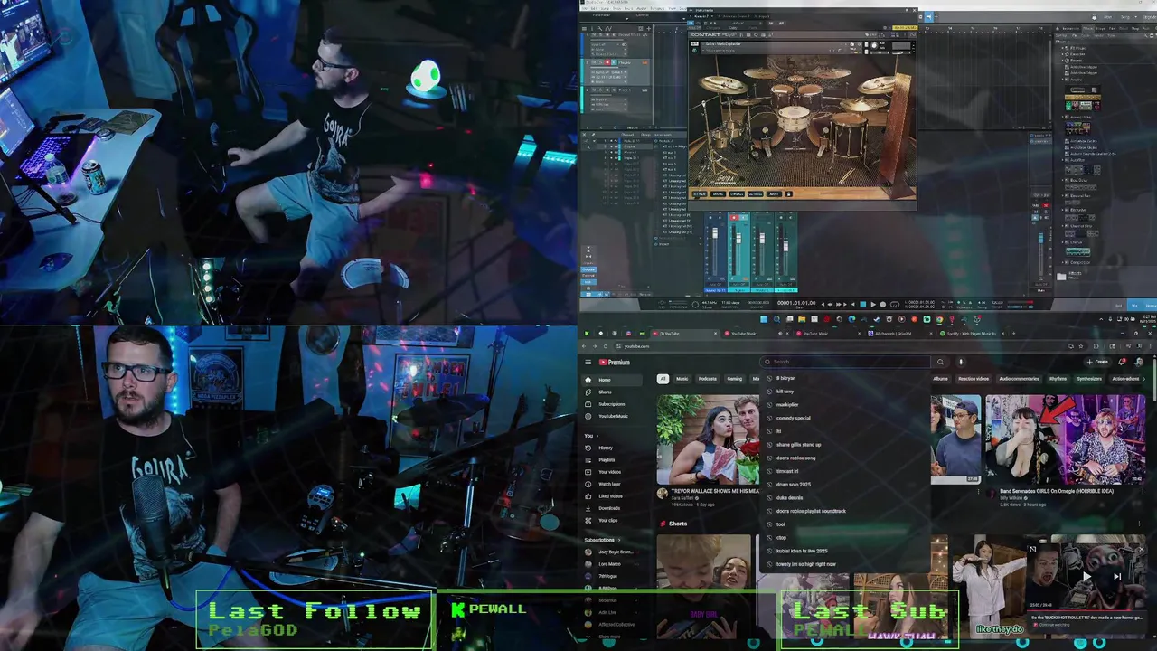This screenshot has height=651, width=1157.
Task: Click the Record button in DAW transport
Action: click(883, 305)
